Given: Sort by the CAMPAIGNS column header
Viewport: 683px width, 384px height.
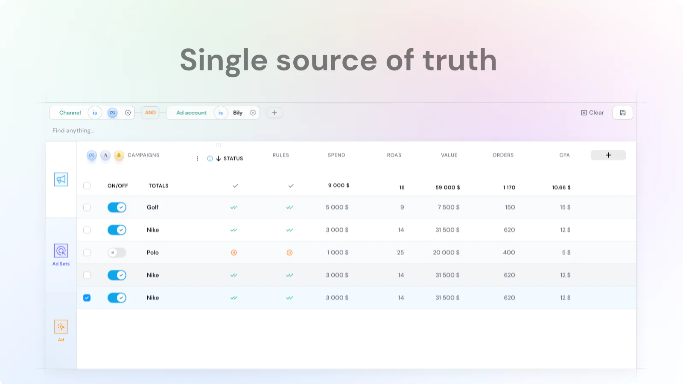Looking at the screenshot, I should tap(143, 155).
